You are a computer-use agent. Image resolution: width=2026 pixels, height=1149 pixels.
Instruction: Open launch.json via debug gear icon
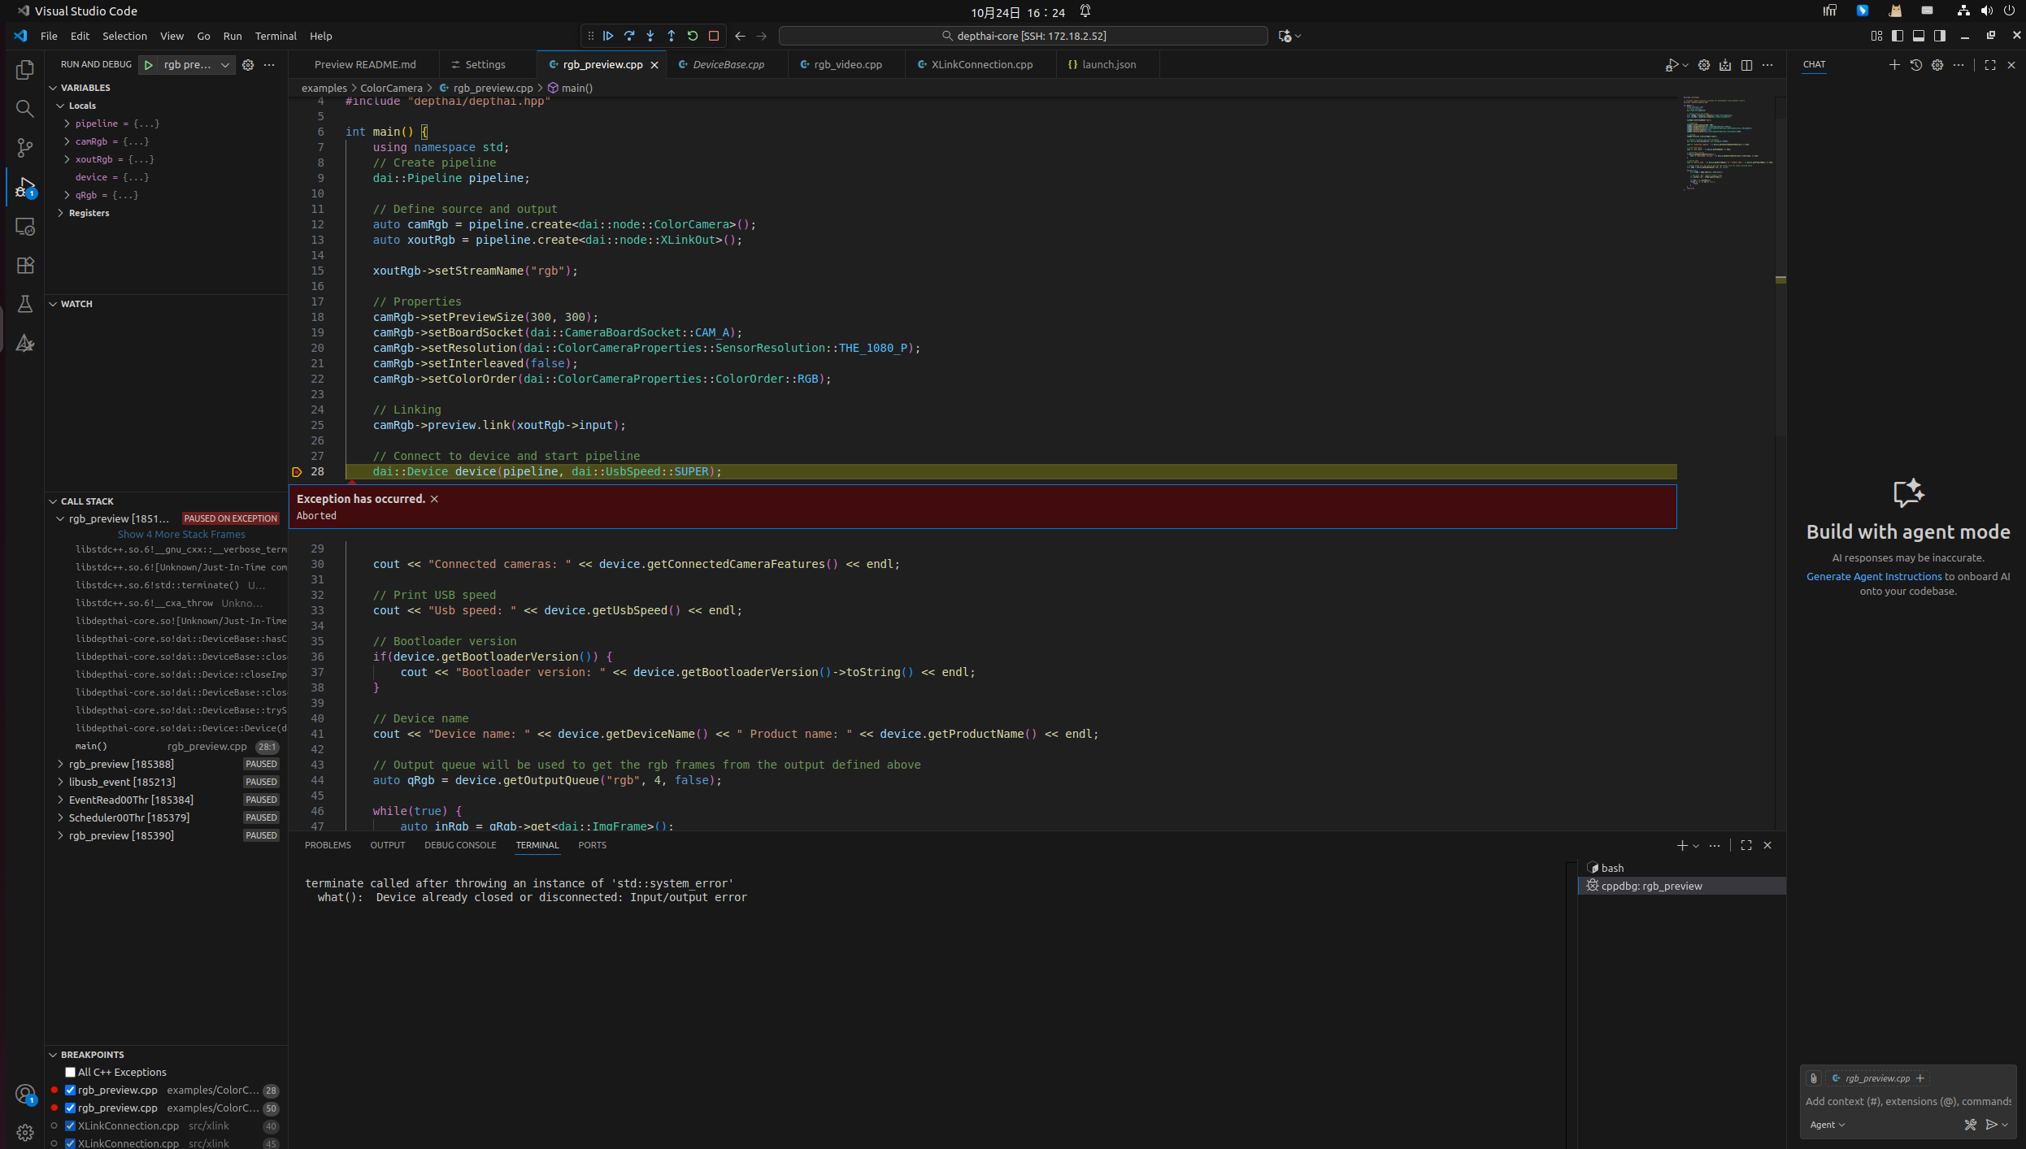(248, 65)
